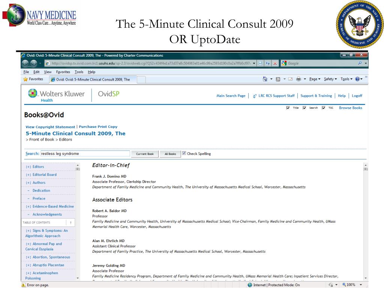Expand Abortion, Spontaneous node
The width and height of the screenshot is (384, 288).
pos(28,257)
